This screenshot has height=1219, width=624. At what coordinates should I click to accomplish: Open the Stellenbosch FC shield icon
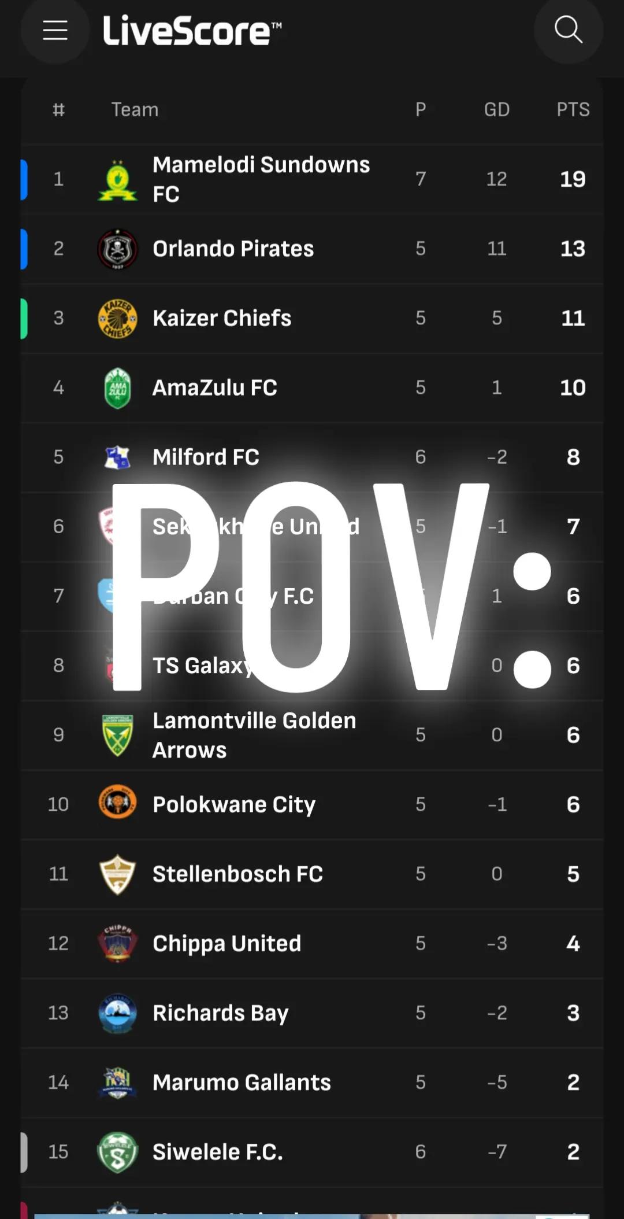click(x=117, y=874)
